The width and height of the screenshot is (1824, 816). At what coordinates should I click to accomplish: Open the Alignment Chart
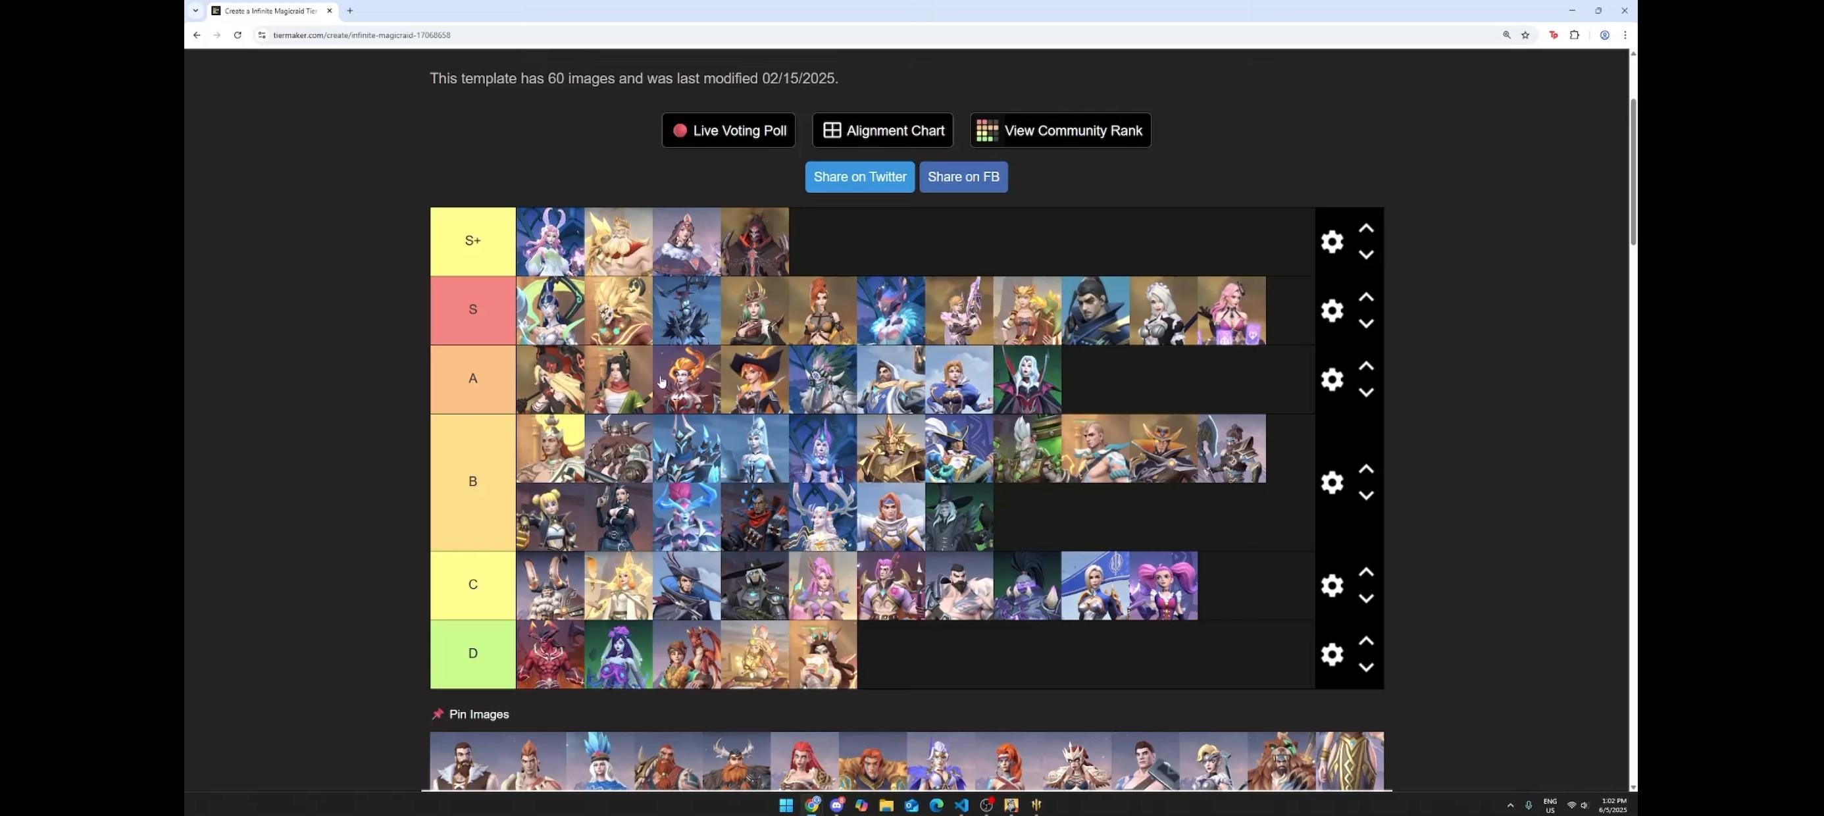point(882,130)
